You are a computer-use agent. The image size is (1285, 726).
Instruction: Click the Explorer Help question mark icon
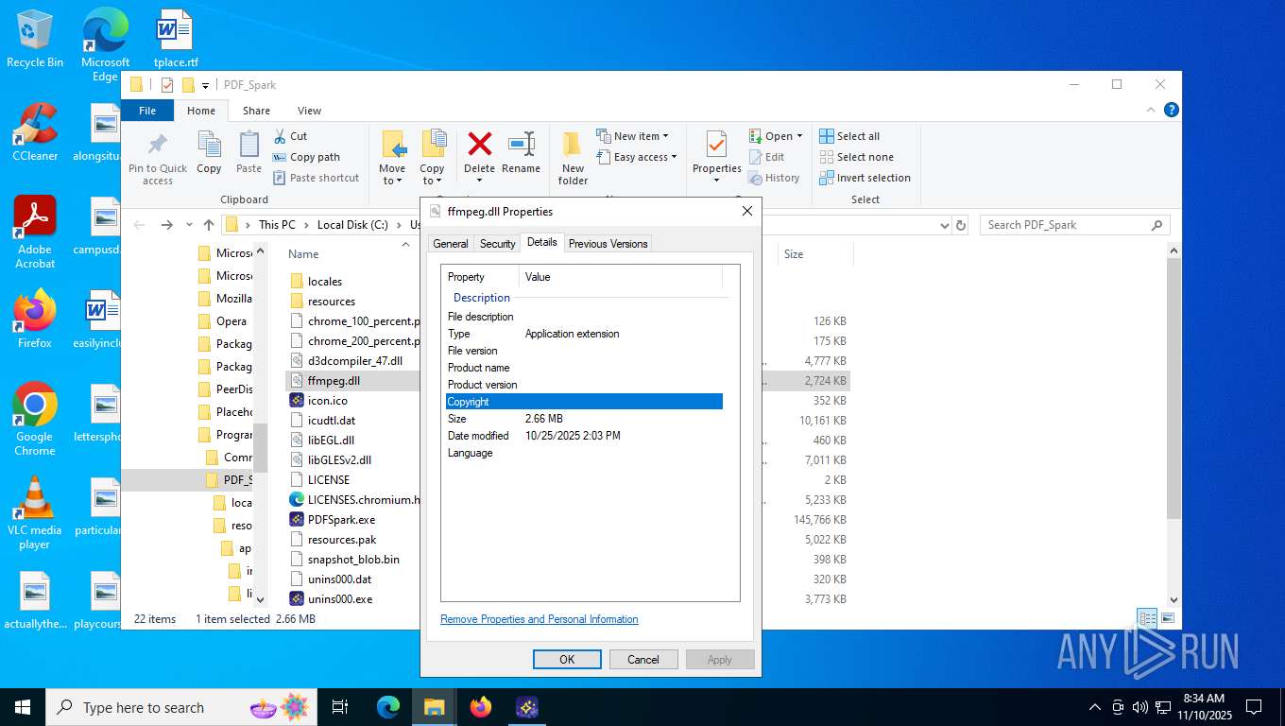[1172, 111]
